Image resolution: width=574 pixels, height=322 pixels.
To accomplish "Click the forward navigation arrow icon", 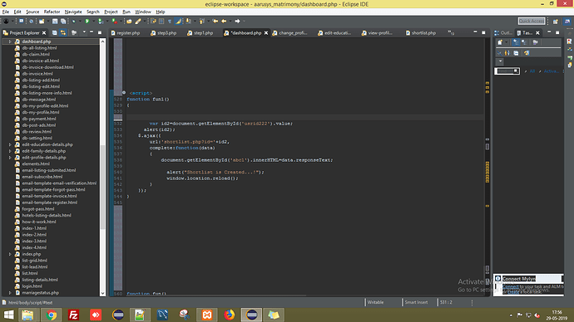I will (237, 22).
